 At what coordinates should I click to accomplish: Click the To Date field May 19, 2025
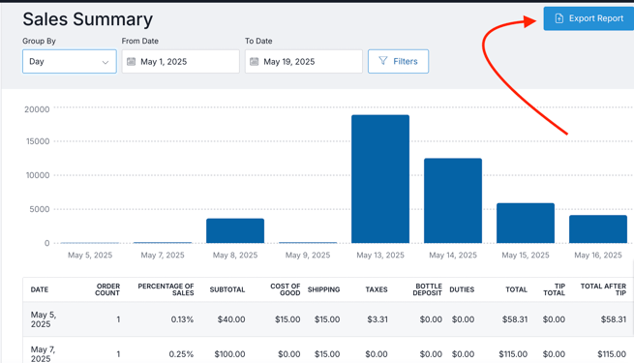pyautogui.click(x=304, y=61)
